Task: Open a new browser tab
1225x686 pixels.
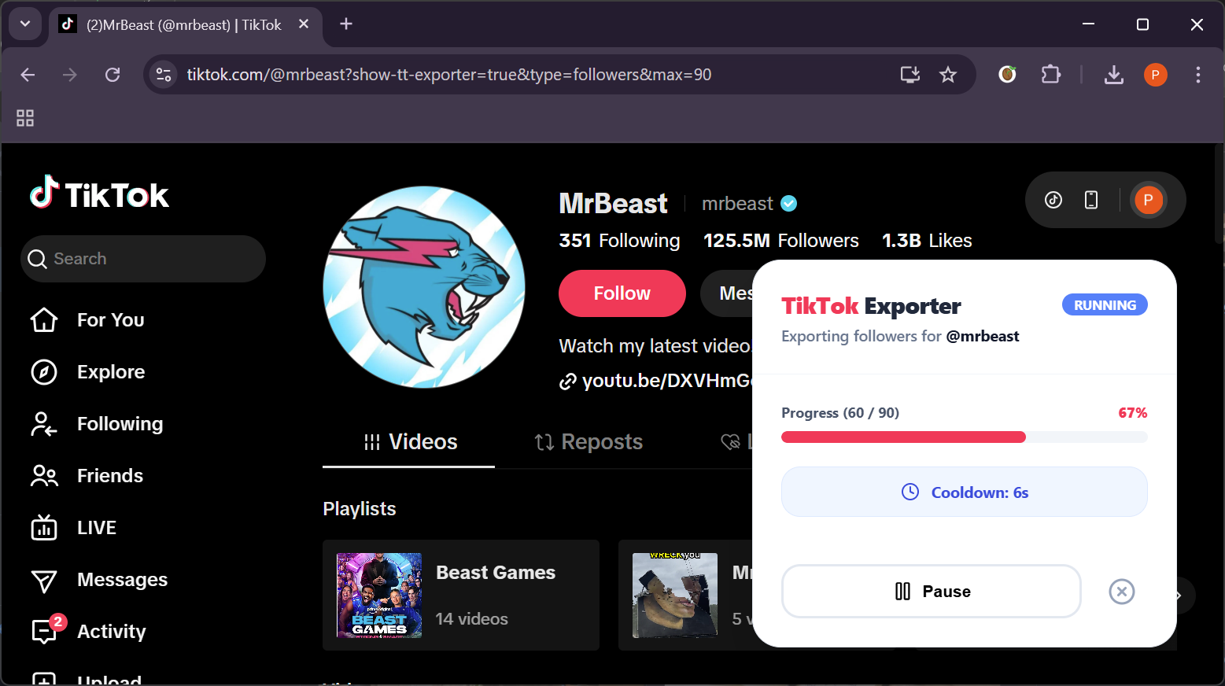Action: 346,24
